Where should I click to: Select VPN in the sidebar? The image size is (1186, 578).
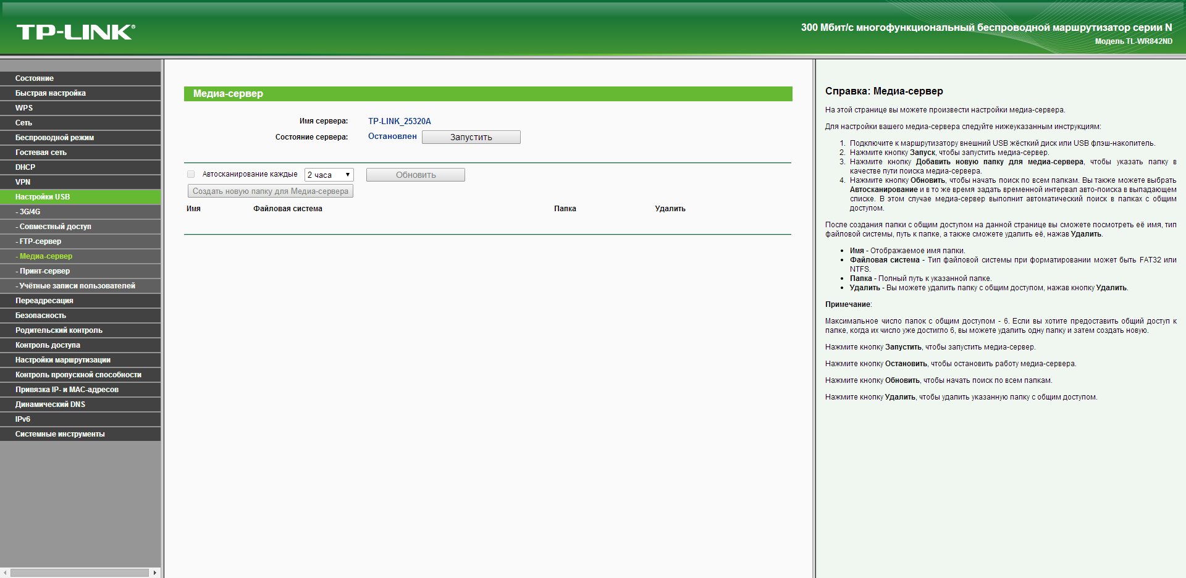coord(80,182)
